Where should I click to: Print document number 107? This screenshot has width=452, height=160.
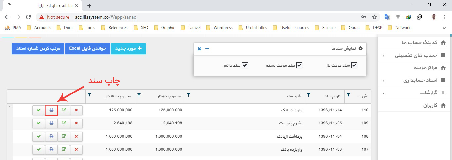[x=51, y=149]
